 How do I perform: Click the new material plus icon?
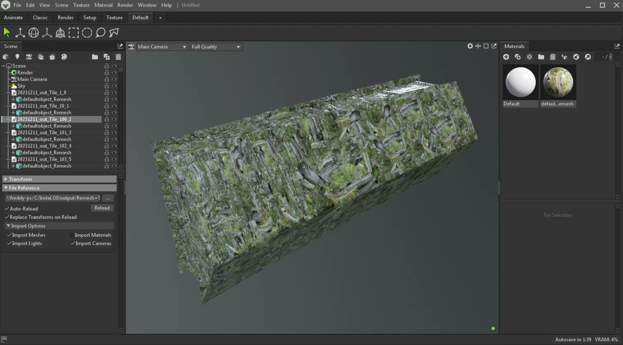coord(506,57)
